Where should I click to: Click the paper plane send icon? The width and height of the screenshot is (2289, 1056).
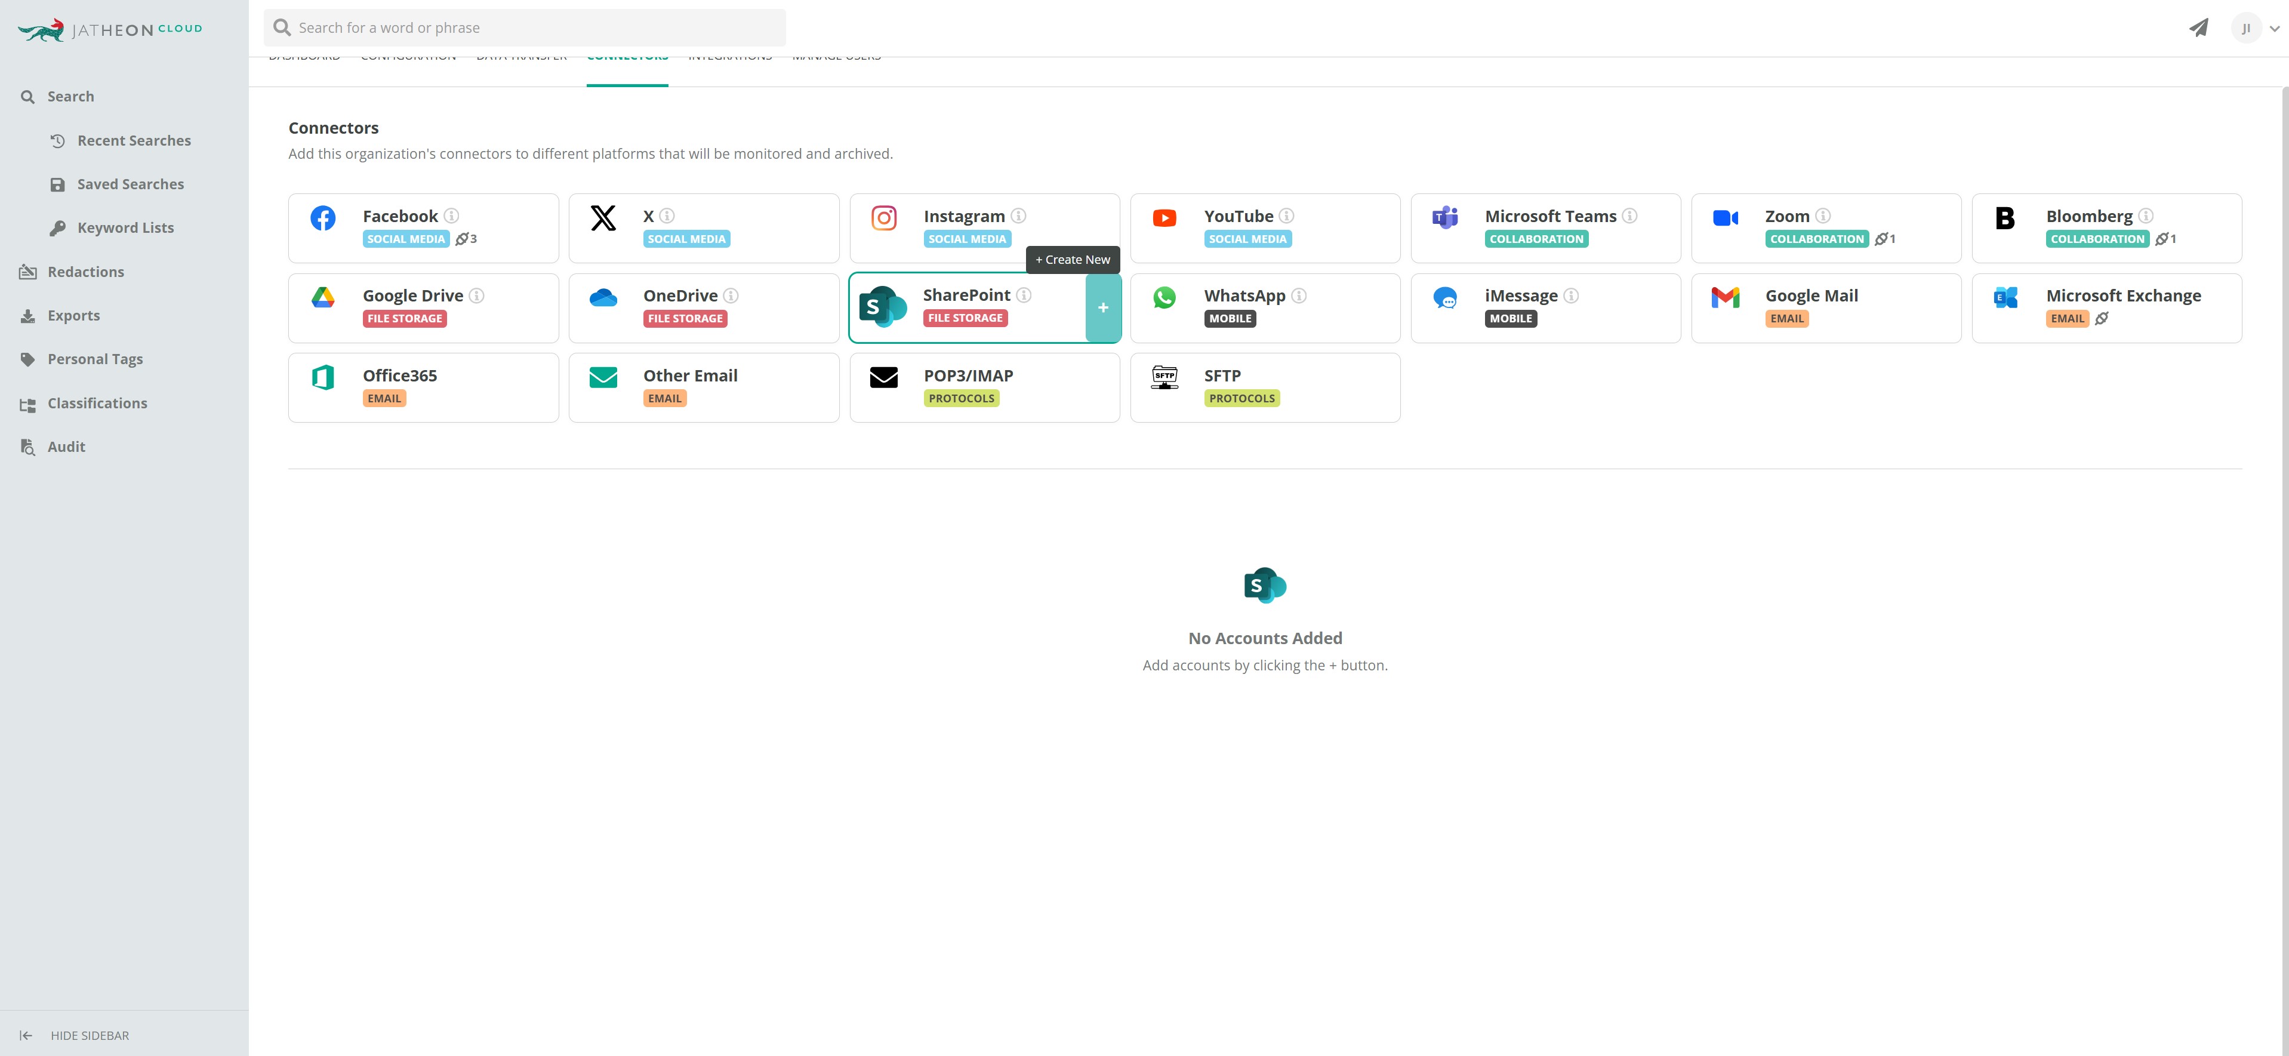pyautogui.click(x=2198, y=27)
